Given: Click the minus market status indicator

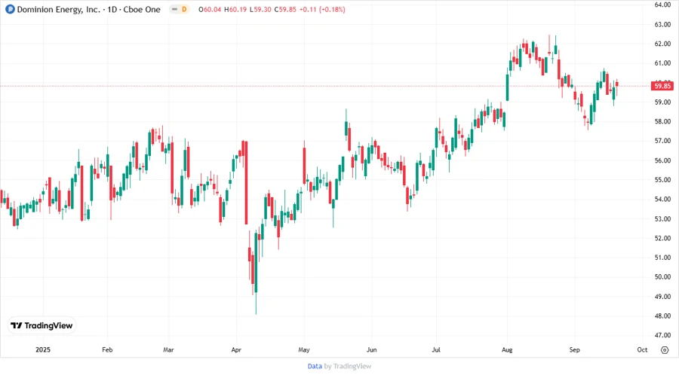Looking at the screenshot, I should click(174, 9).
